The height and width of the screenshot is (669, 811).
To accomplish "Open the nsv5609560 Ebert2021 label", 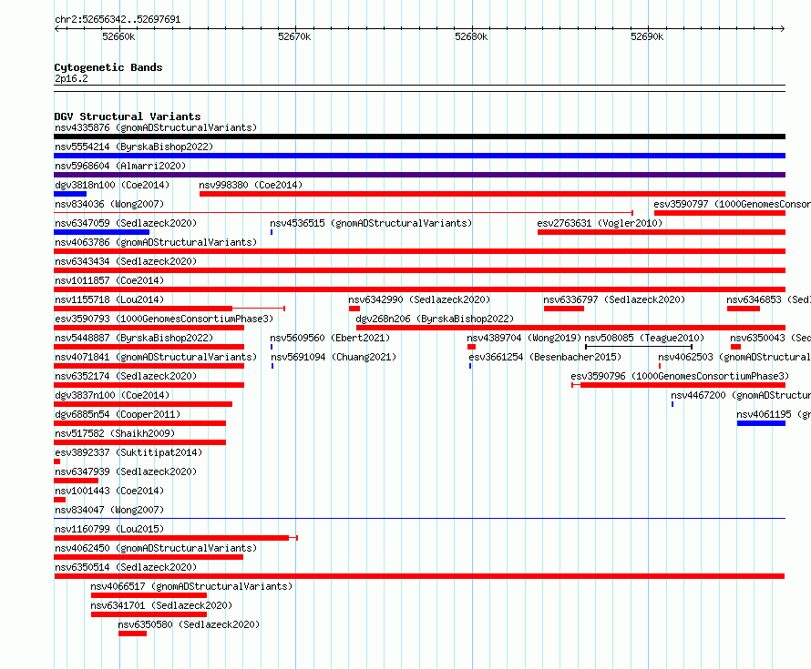I will [x=330, y=338].
